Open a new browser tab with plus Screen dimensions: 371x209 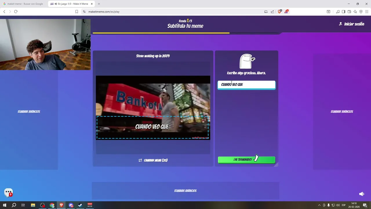[x=99, y=4]
